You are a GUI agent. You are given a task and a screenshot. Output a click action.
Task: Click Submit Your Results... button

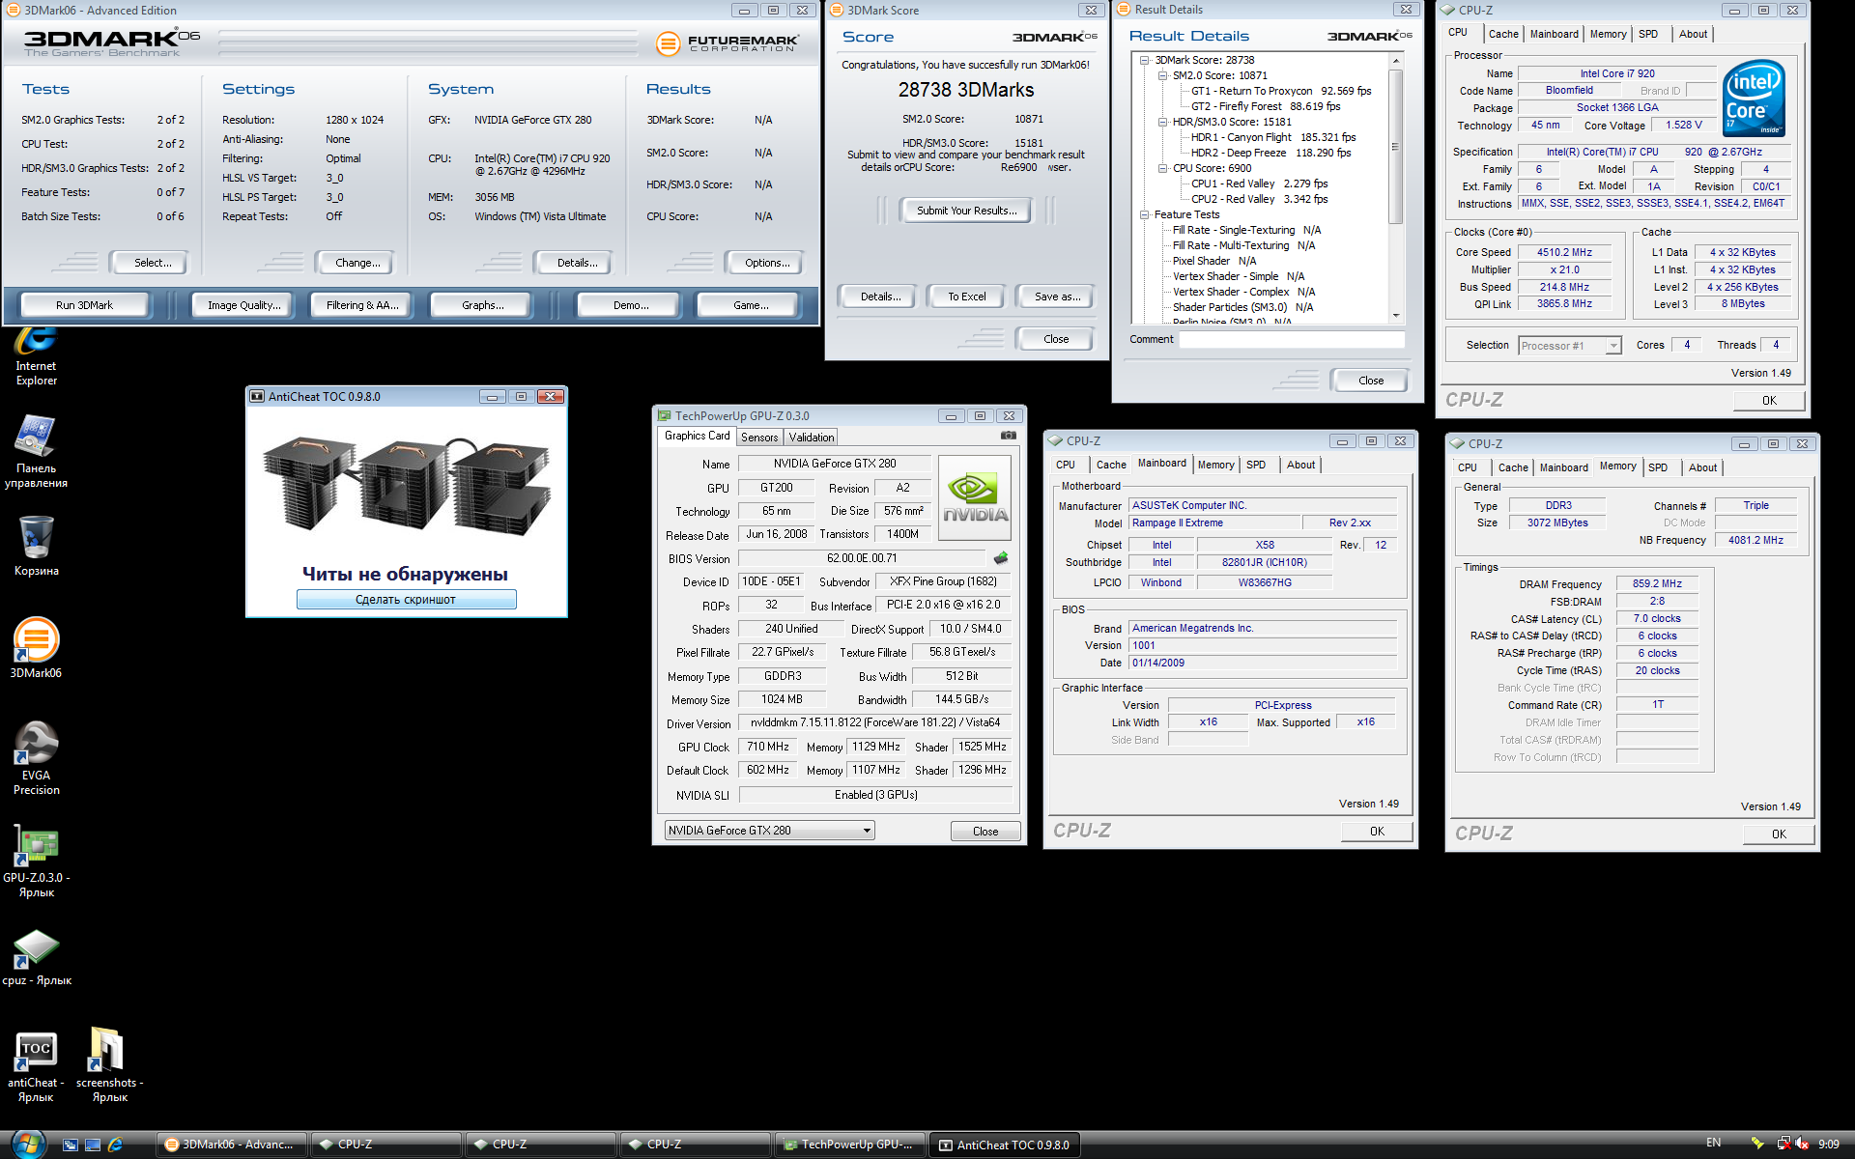coord(966,211)
